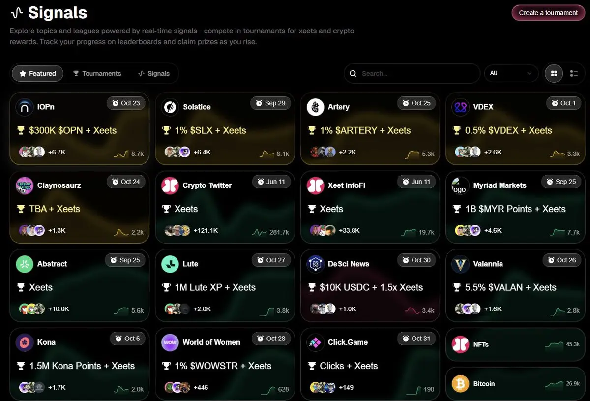Click the Search input field
The image size is (590, 401).
coord(412,73)
